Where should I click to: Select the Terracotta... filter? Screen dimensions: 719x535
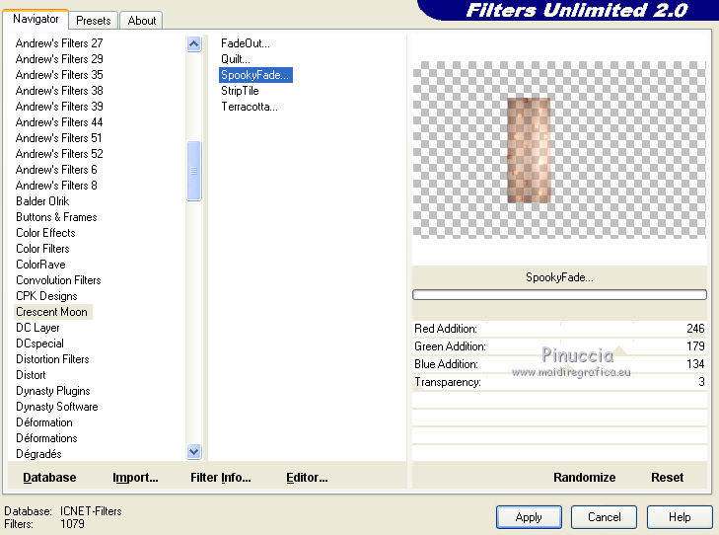pos(250,107)
